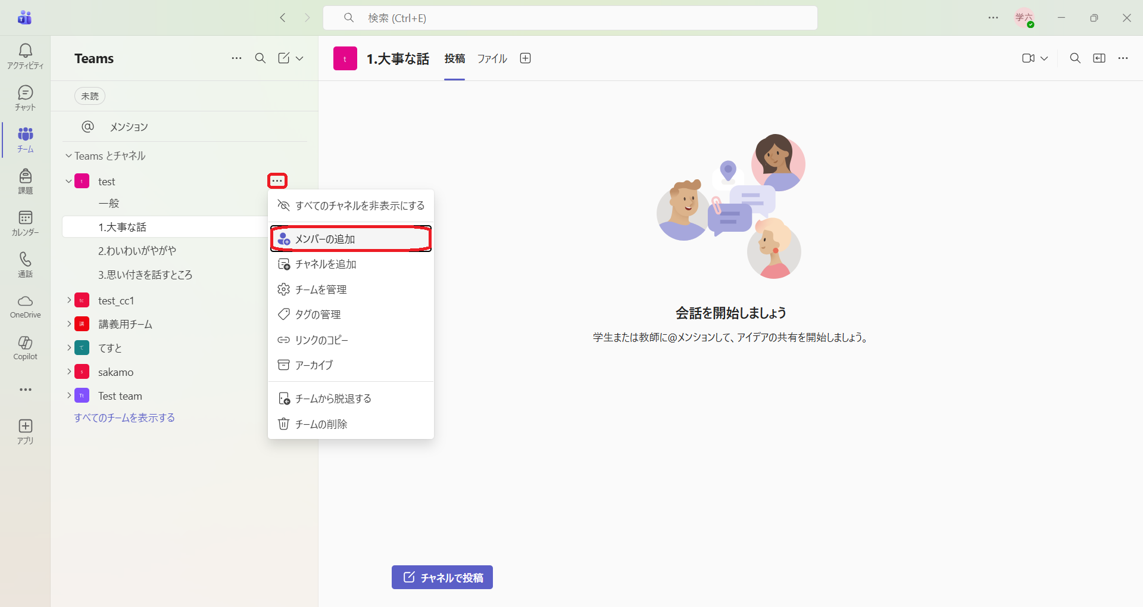Toggle the unread (未読) filter chip

(90, 96)
